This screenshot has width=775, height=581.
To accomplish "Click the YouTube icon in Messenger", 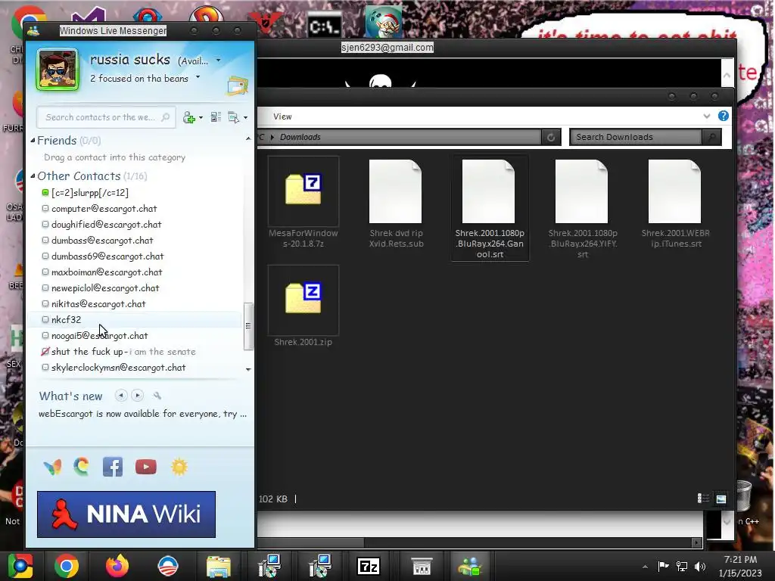I will tap(146, 467).
